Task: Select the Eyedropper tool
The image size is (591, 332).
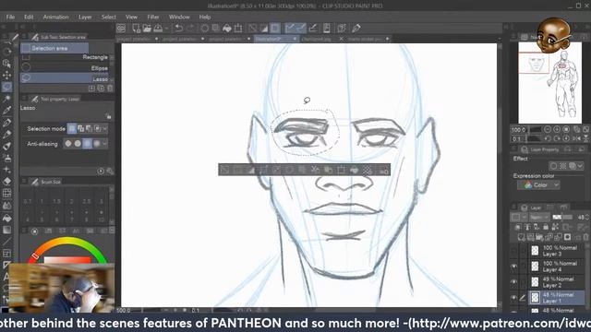Action: point(6,111)
